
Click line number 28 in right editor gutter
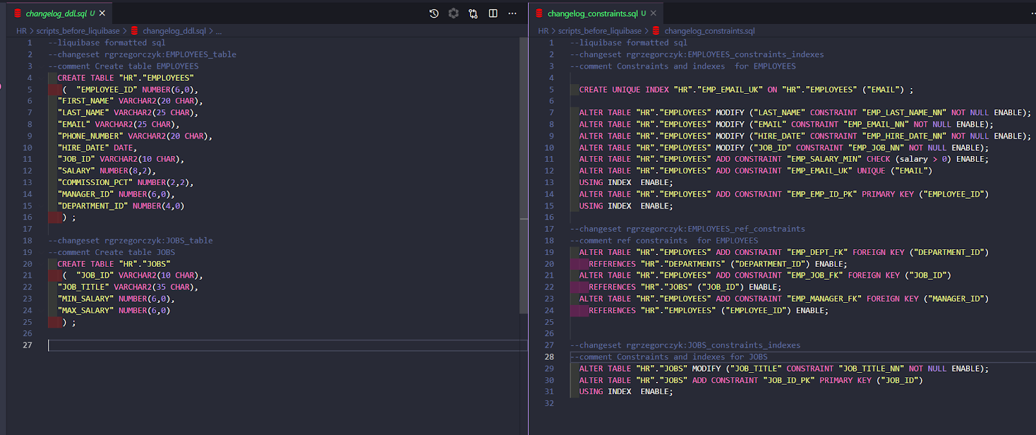[549, 357]
